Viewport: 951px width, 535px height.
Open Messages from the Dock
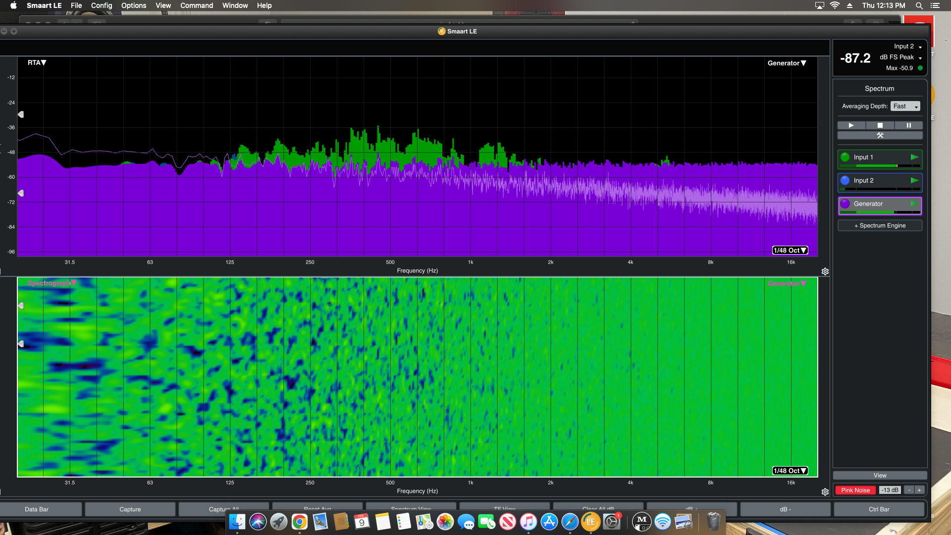[466, 521]
